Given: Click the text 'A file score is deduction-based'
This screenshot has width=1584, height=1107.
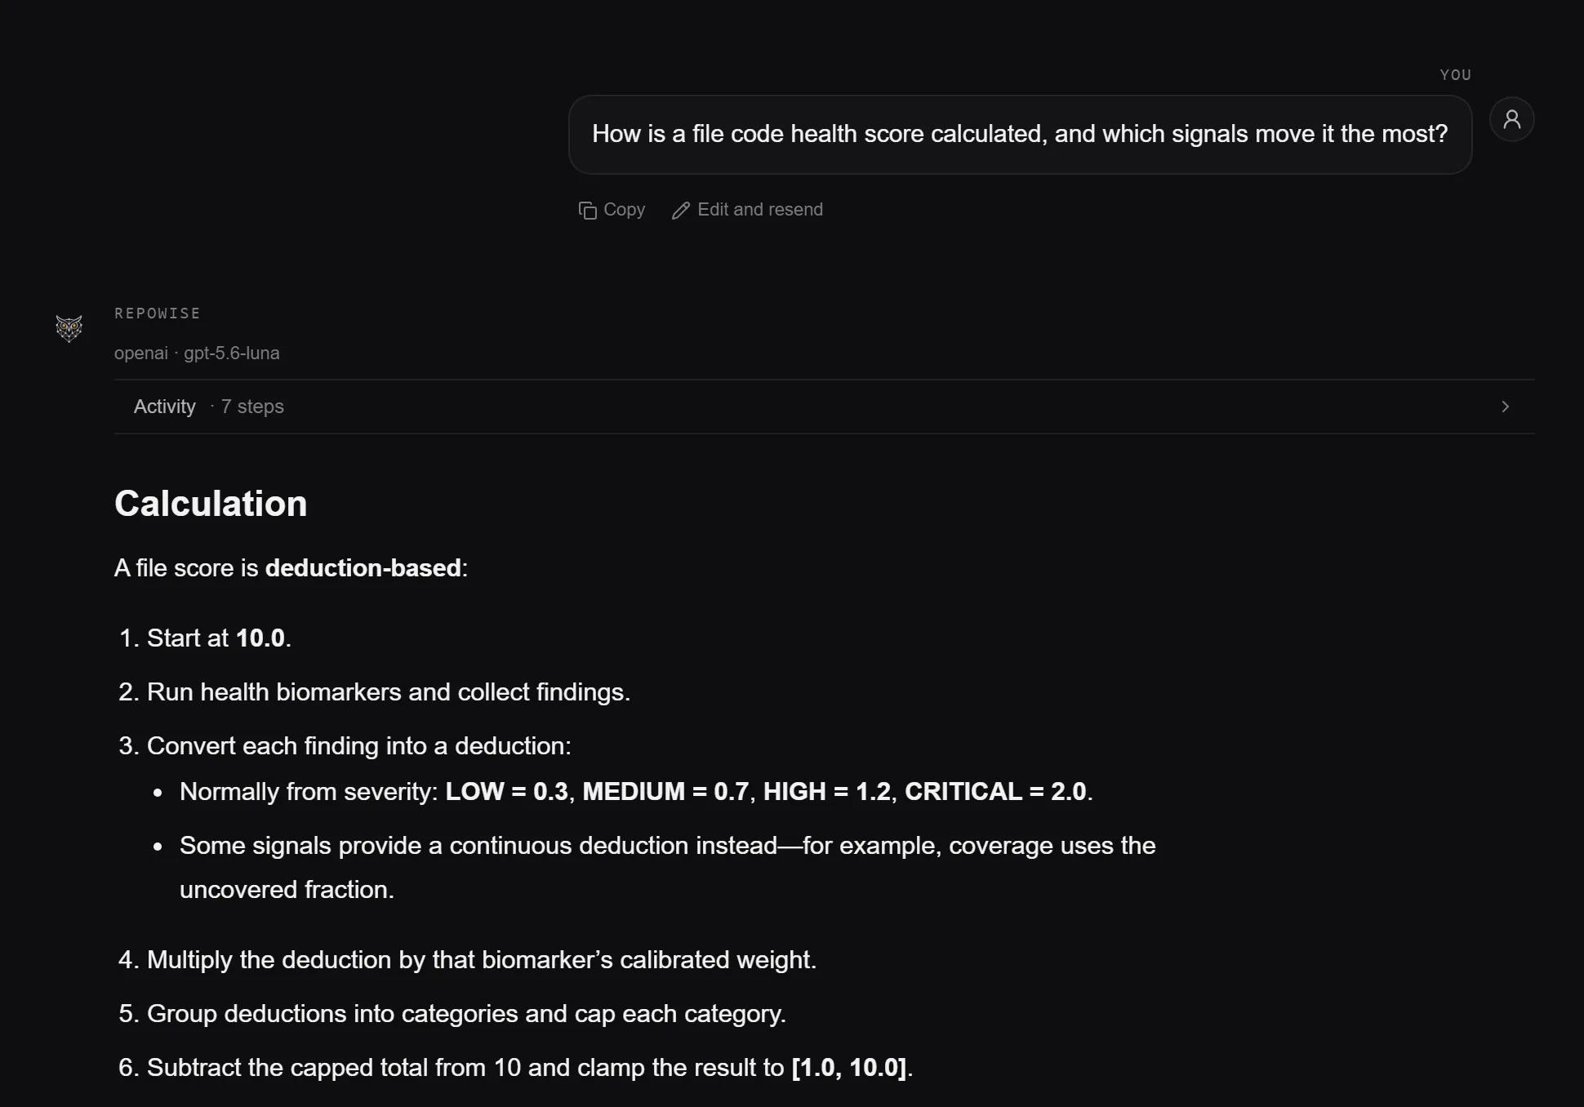Looking at the screenshot, I should (x=291, y=568).
